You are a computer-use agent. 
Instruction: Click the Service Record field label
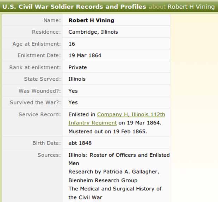pyautogui.click(x=39, y=115)
